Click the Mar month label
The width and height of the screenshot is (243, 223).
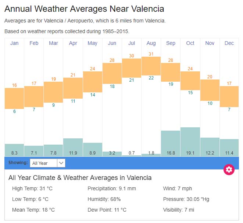tap(53, 43)
